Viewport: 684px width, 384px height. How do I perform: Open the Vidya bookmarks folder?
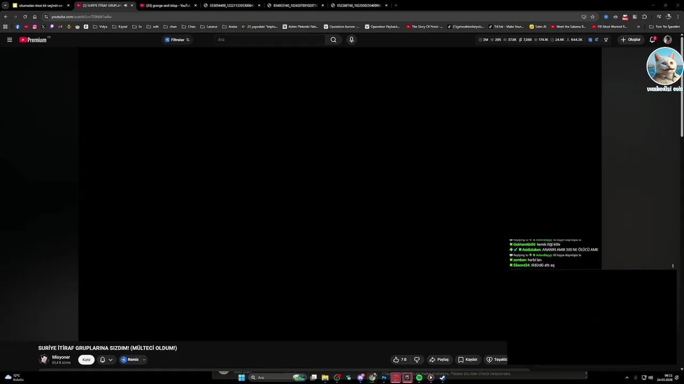pos(100,27)
